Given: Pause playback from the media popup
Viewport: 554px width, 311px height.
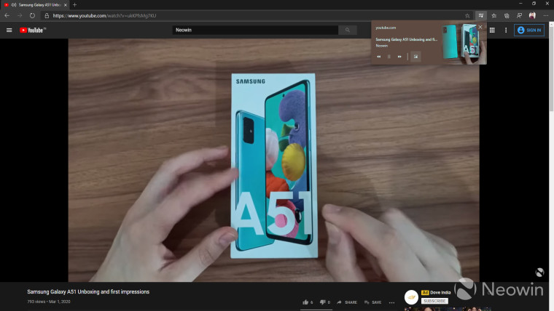Looking at the screenshot, I should 389,56.
